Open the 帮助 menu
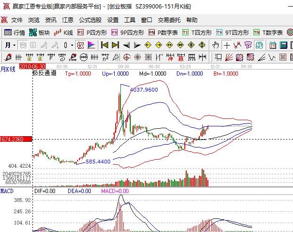This screenshot has width=293, height=232. [192, 20]
